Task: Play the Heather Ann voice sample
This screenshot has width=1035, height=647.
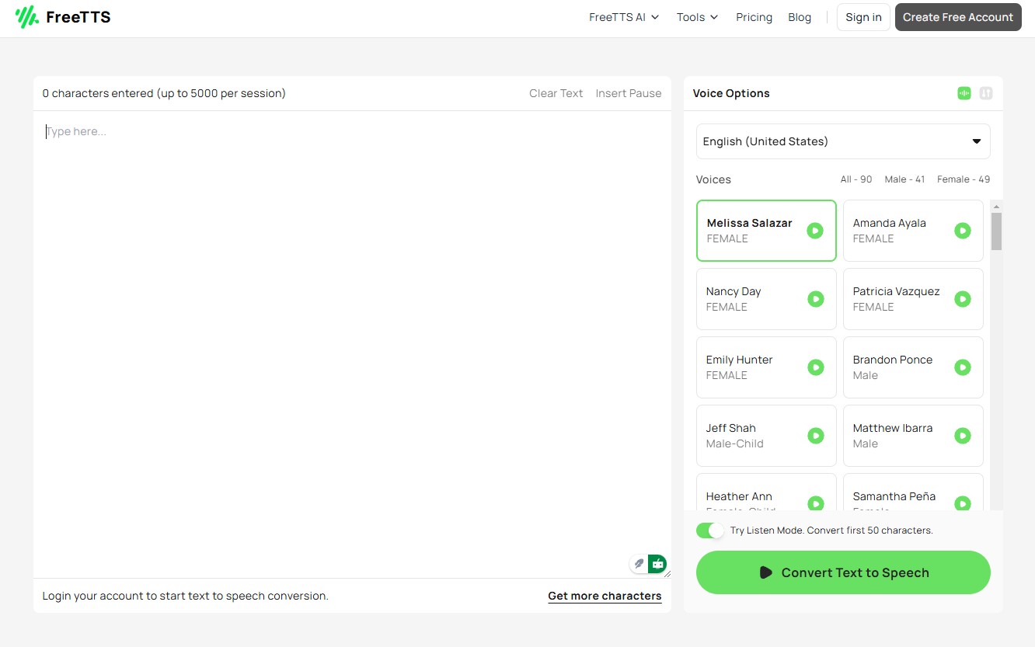Action: pos(815,503)
